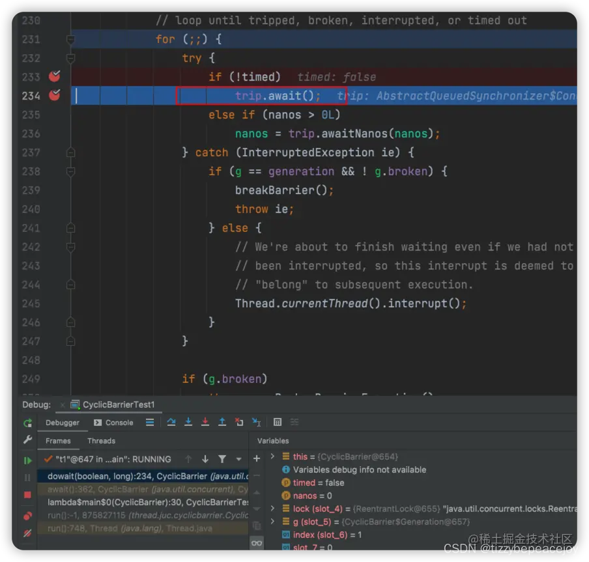
Task: Switch to the Debugger tab
Action: [63, 423]
